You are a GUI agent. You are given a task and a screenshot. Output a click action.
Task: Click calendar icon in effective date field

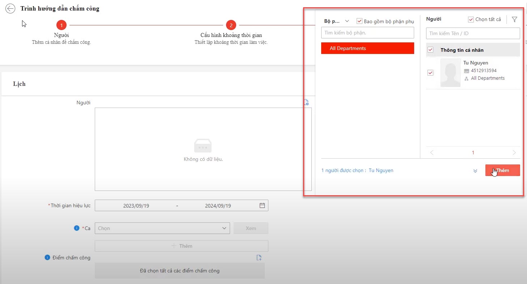click(x=262, y=205)
